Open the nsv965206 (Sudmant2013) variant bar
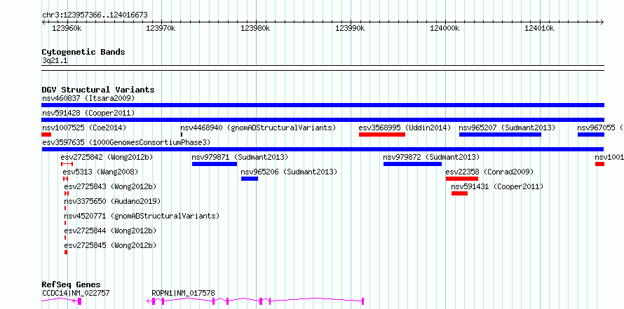This screenshot has height=309, width=624. point(250,179)
